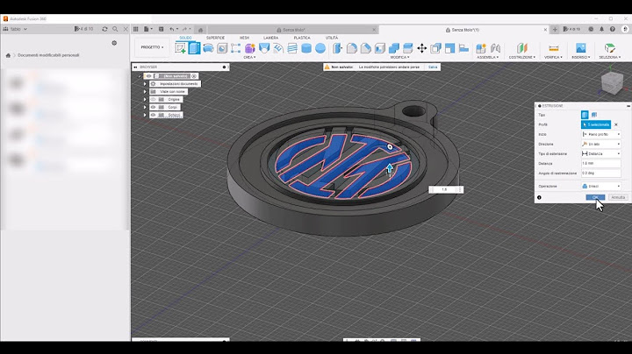Select the Offset Plane construction tool
The width and height of the screenshot is (632, 354).
522,48
